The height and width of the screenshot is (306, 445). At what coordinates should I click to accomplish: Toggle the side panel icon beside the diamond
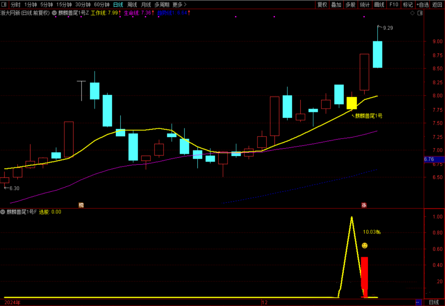(x=420, y=13)
